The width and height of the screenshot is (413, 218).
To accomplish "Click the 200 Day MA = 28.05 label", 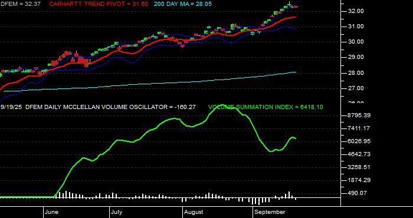I will 182,4.
